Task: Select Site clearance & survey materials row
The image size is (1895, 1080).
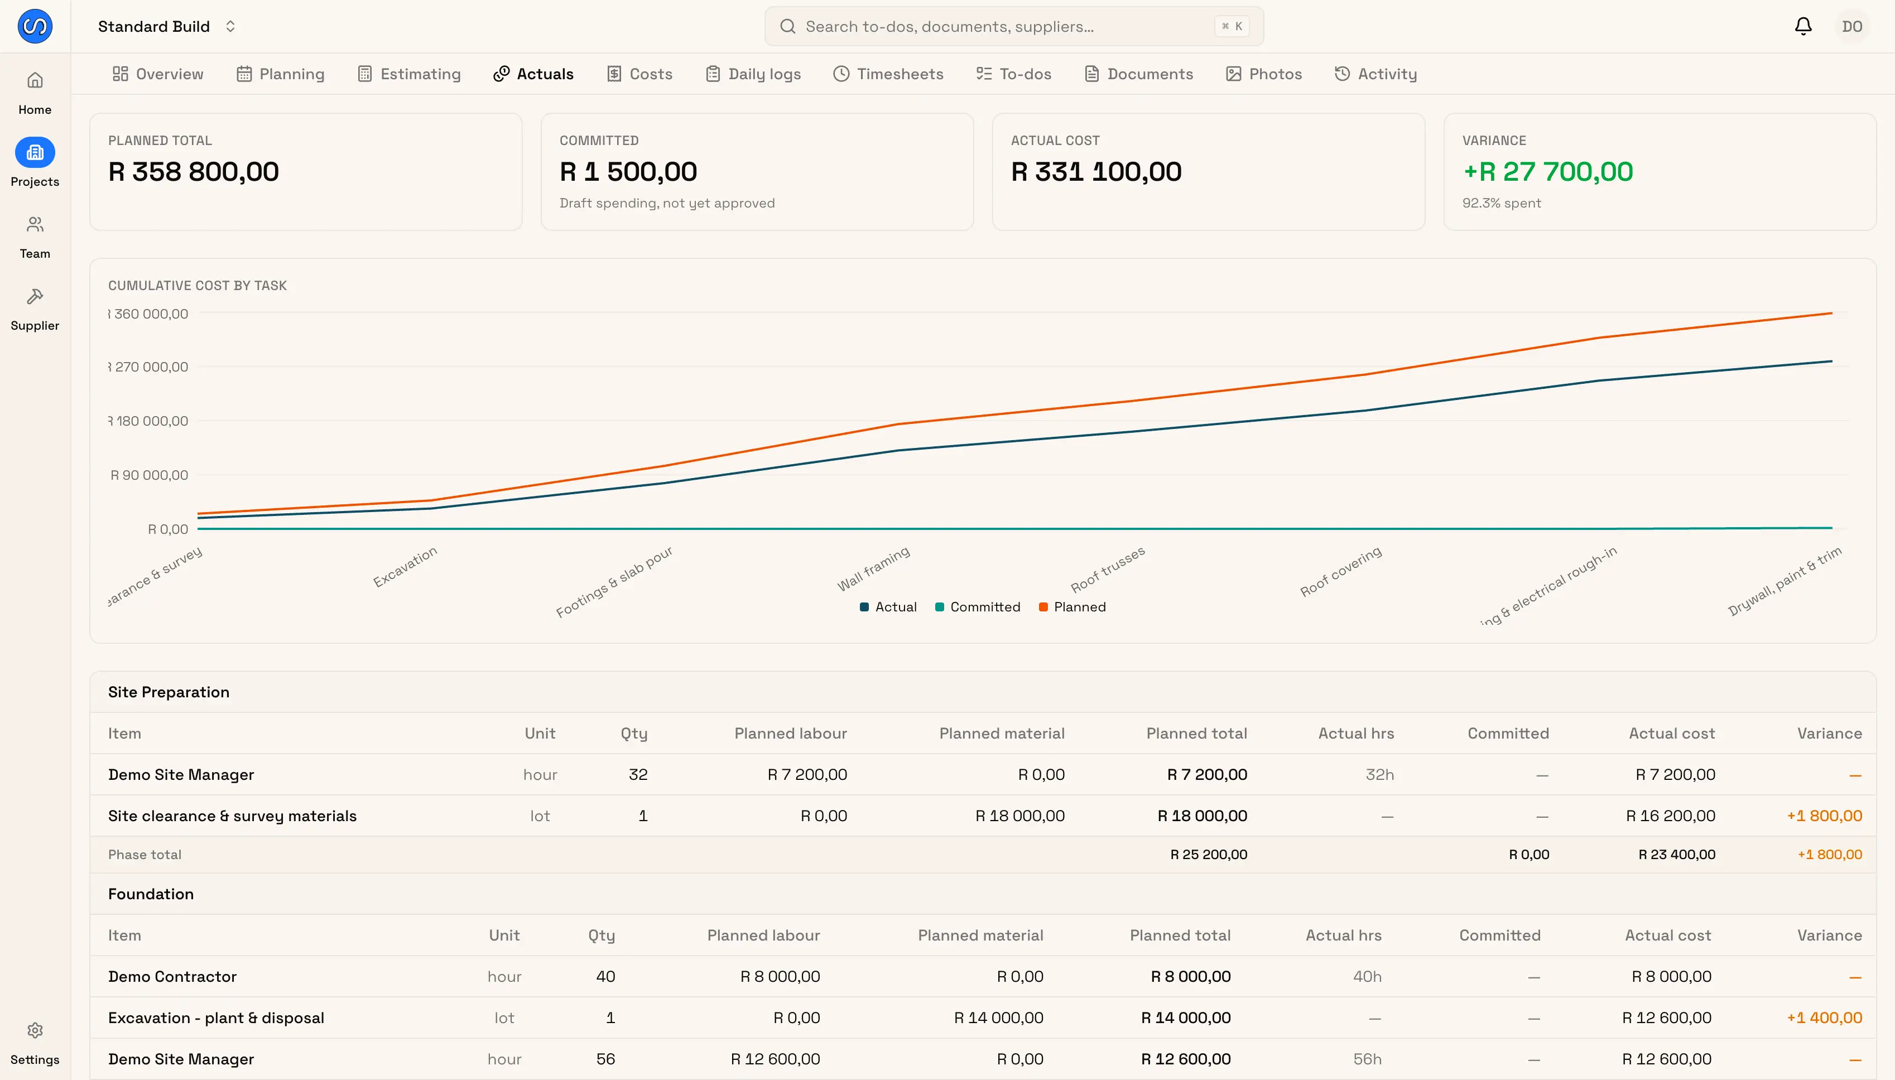Action: pyautogui.click(x=982, y=816)
